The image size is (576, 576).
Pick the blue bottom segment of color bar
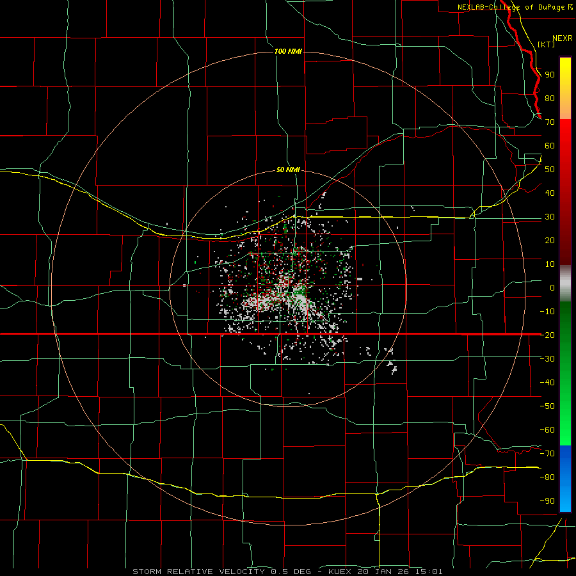(565, 479)
